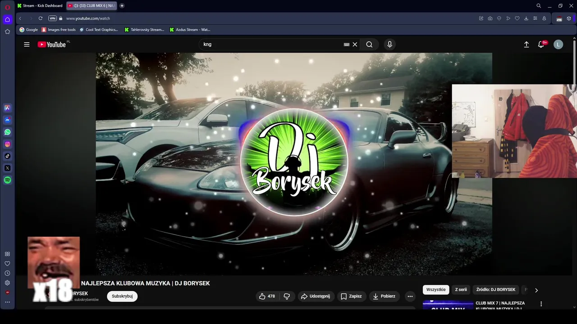
Task: Open Cool Text Graphics bookmark
Action: coord(98,30)
